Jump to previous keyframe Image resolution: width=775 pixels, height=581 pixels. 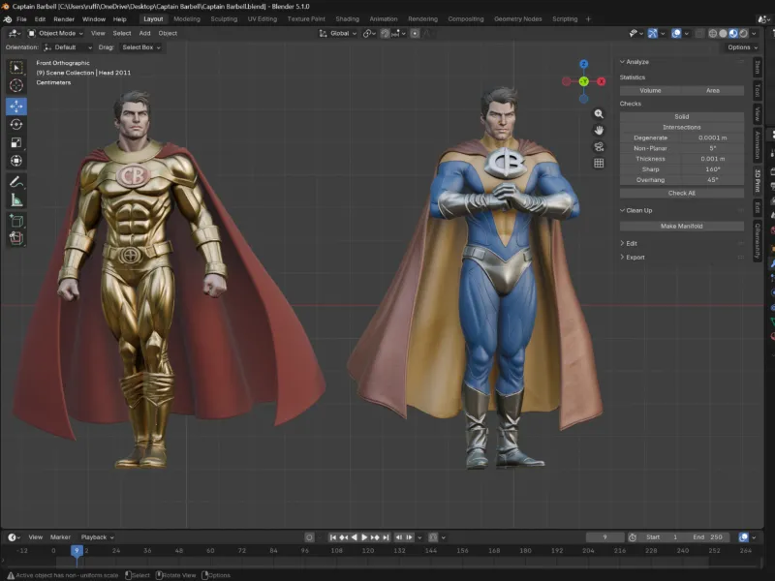[344, 537]
